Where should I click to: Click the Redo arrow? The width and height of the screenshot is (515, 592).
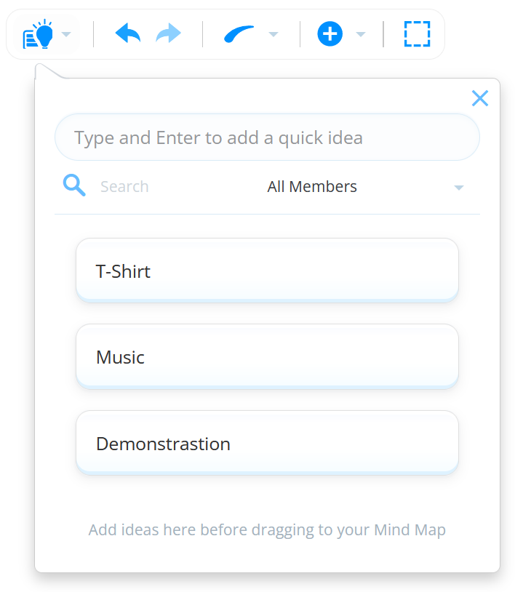tap(169, 33)
